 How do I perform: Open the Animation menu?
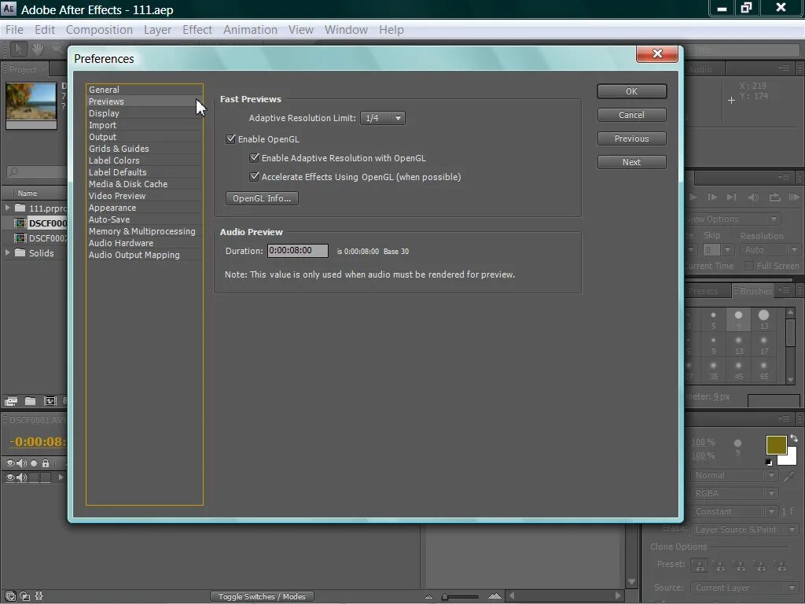pos(250,30)
